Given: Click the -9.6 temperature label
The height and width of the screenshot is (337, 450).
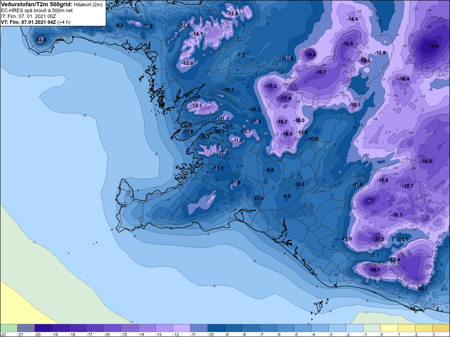Looking at the screenshot, I should click(287, 196).
